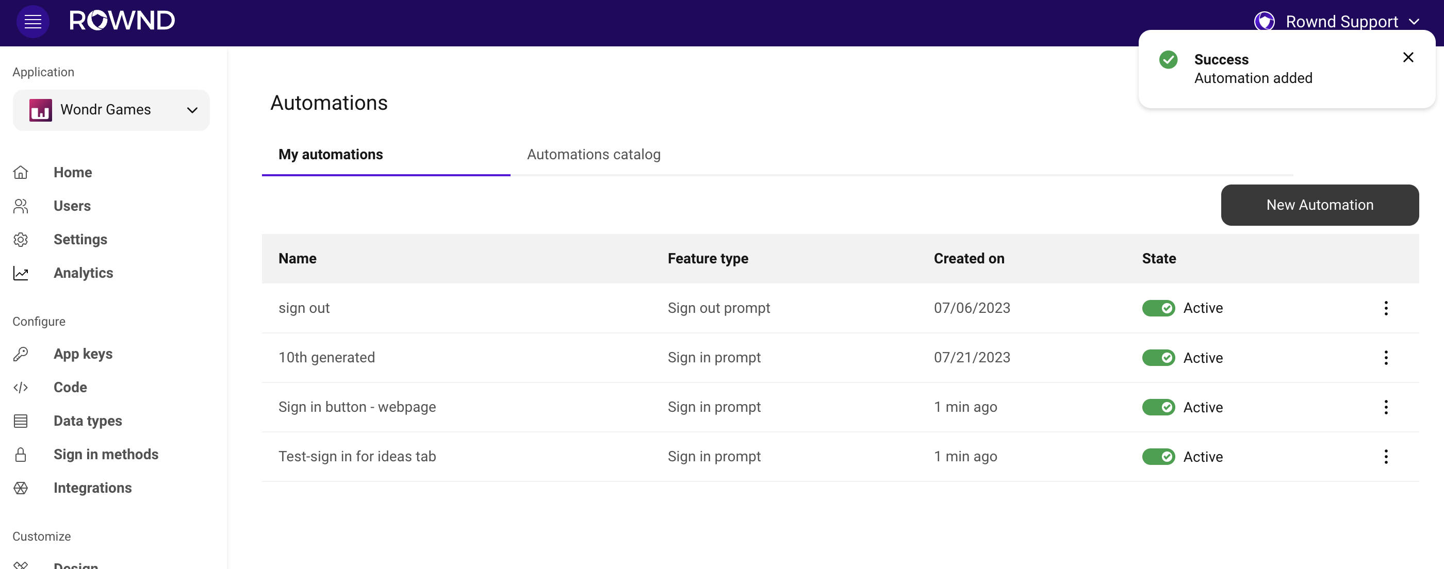Deactivate the 'Sign in button - webpage' automation
This screenshot has width=1444, height=569.
[1158, 407]
